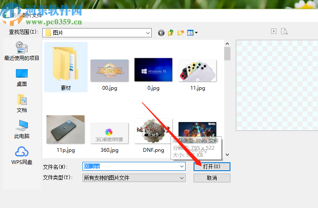Open the view menu grid icon

(x=191, y=33)
